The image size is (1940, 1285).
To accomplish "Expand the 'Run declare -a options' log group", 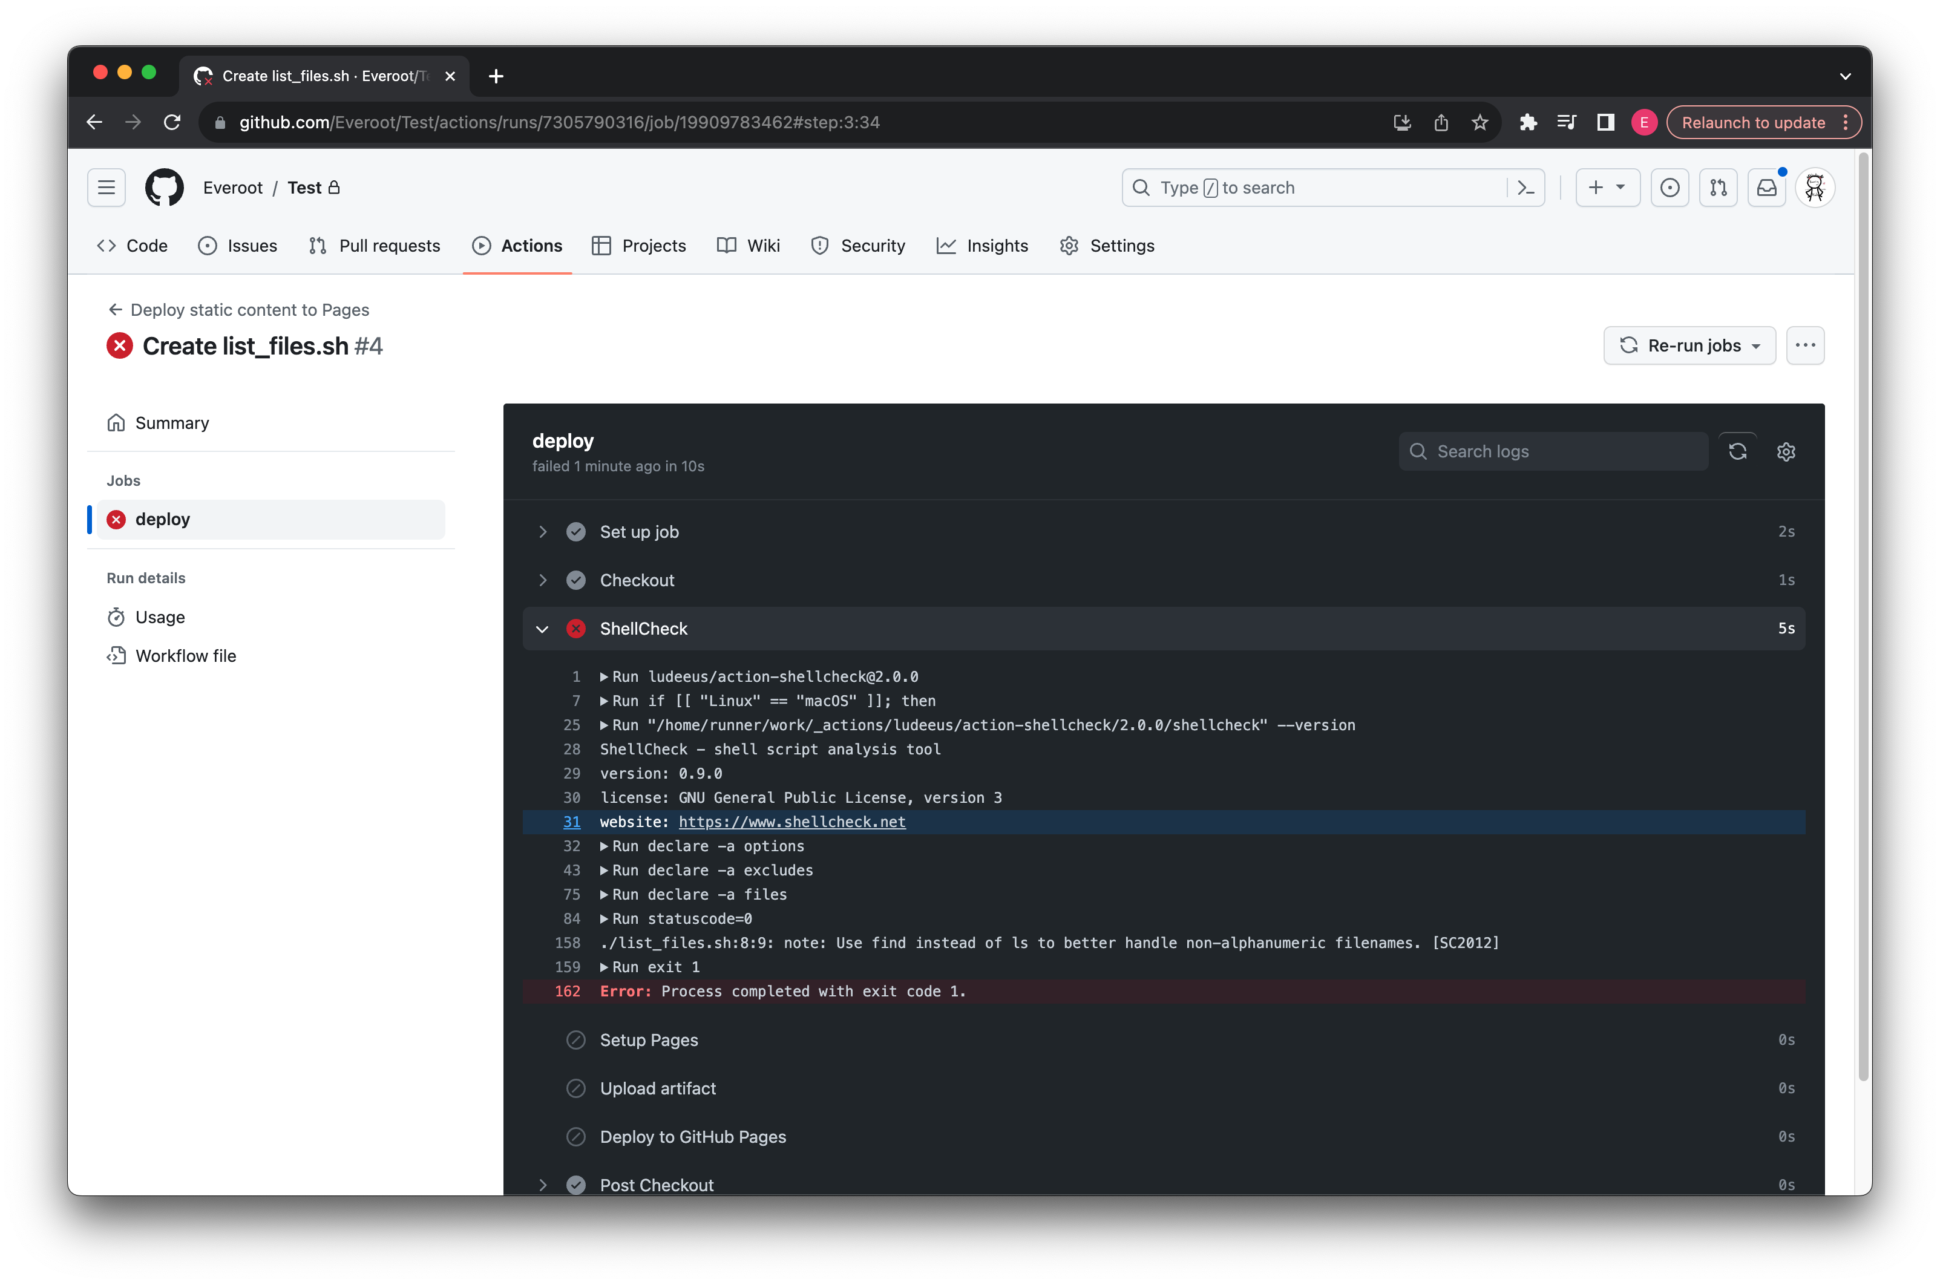I will [x=604, y=846].
